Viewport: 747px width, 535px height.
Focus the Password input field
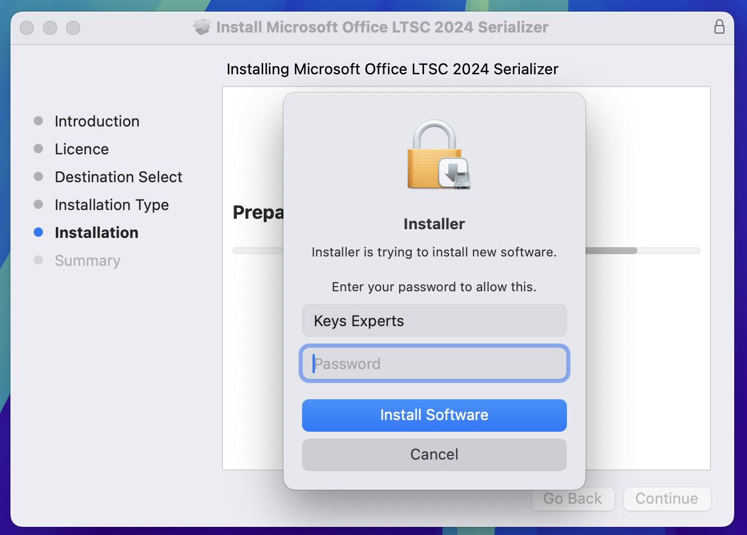point(434,364)
